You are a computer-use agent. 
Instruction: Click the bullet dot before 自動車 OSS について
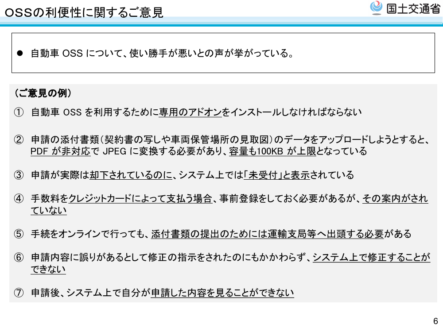(19, 53)
